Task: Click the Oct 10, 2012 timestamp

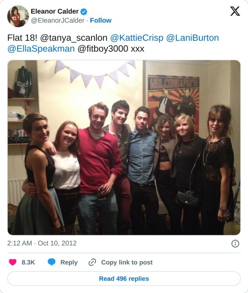Action: tap(57, 243)
